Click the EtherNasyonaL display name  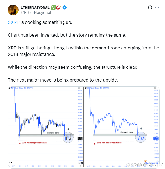pos(36,7)
